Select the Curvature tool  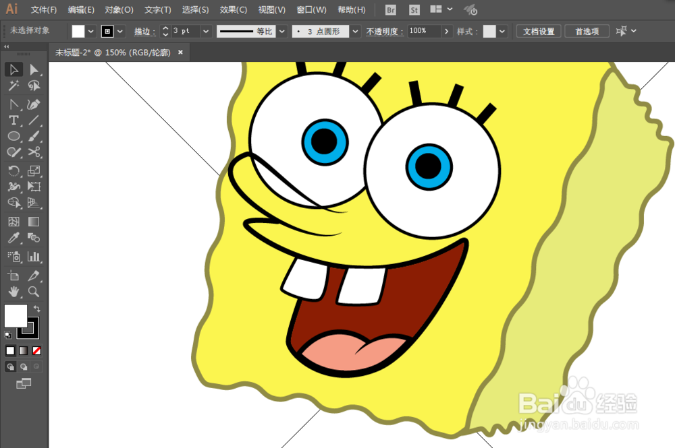coord(34,104)
